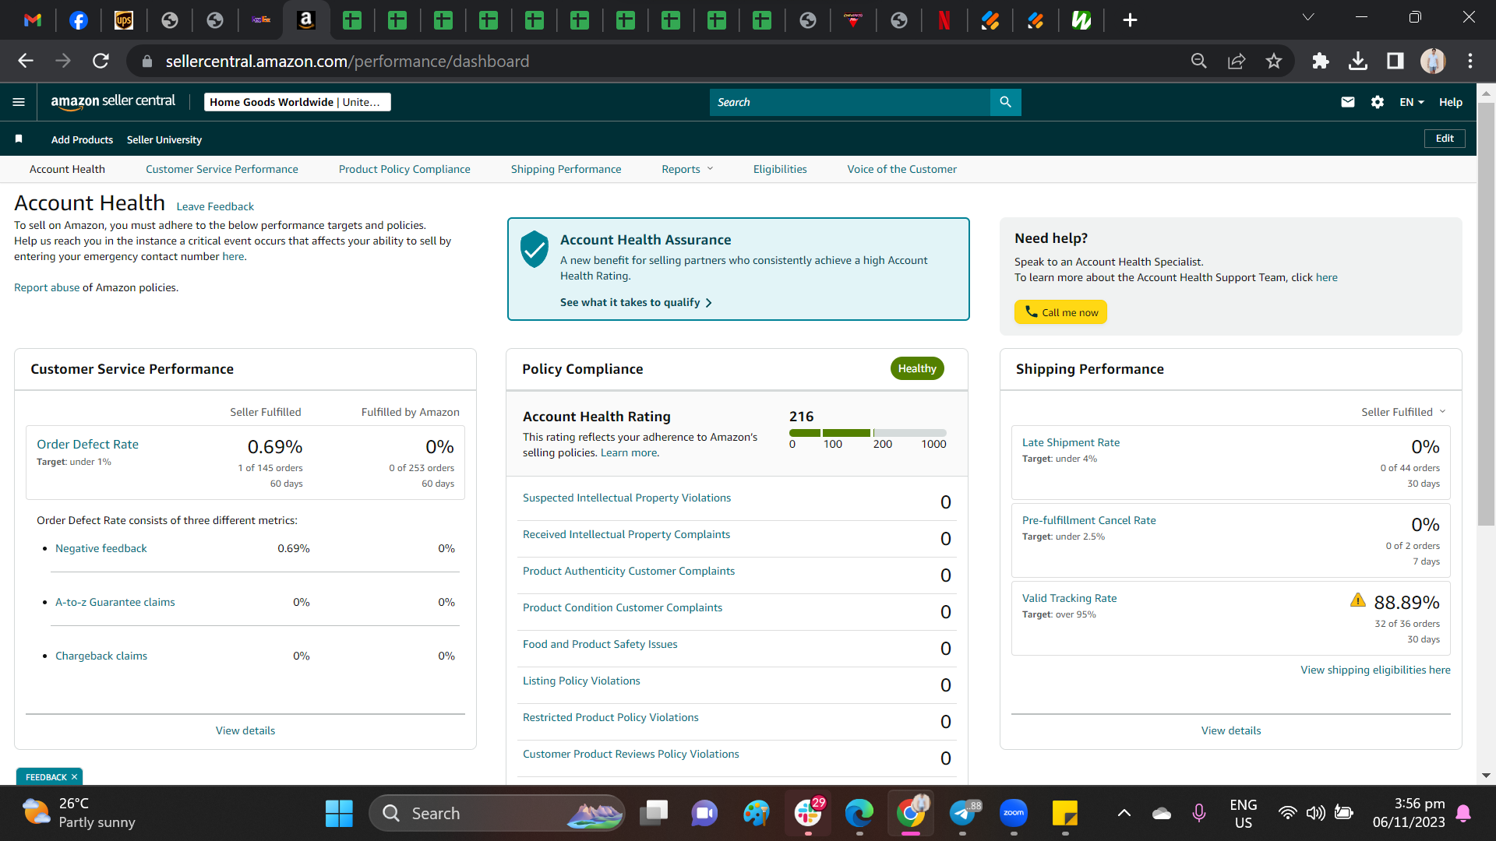Open the Voice of the Customer tab
The image size is (1496, 841).
pos(901,169)
